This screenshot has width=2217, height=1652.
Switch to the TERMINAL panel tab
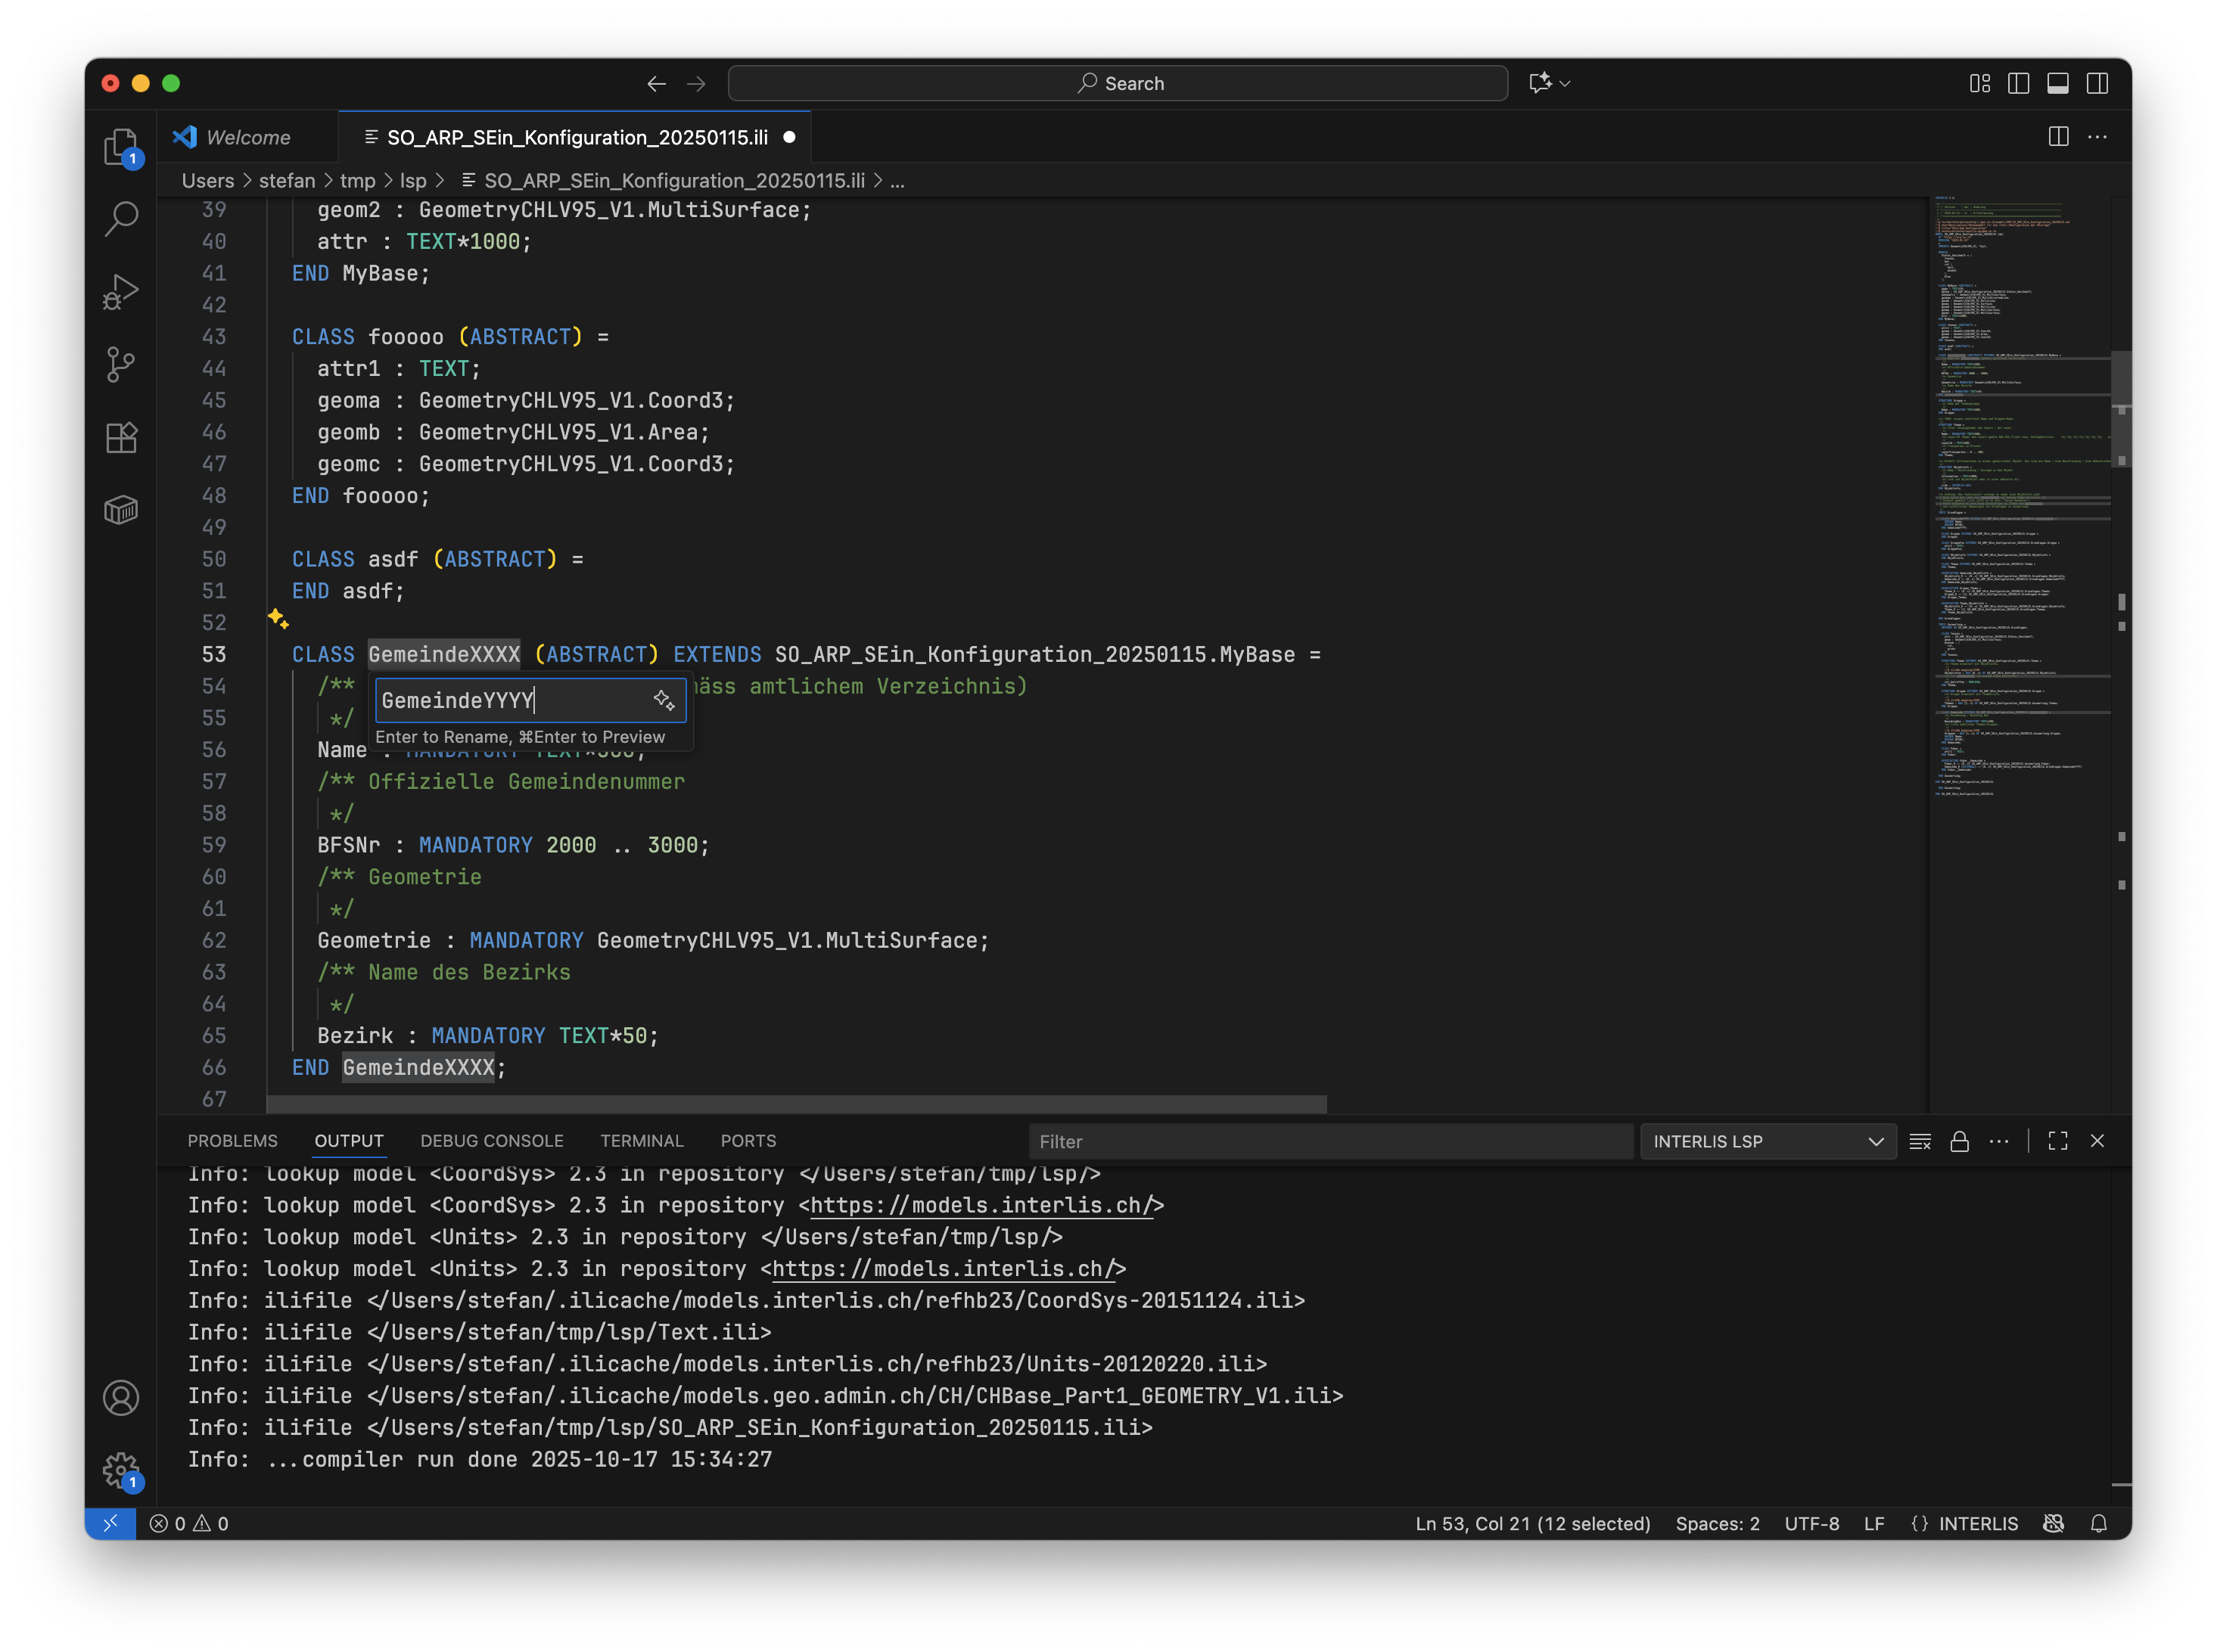pyautogui.click(x=642, y=1141)
